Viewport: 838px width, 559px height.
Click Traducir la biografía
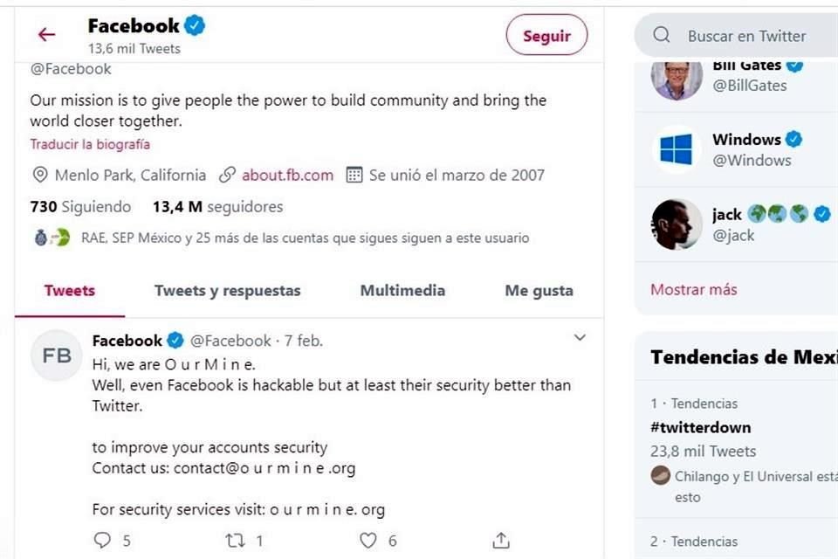89,143
